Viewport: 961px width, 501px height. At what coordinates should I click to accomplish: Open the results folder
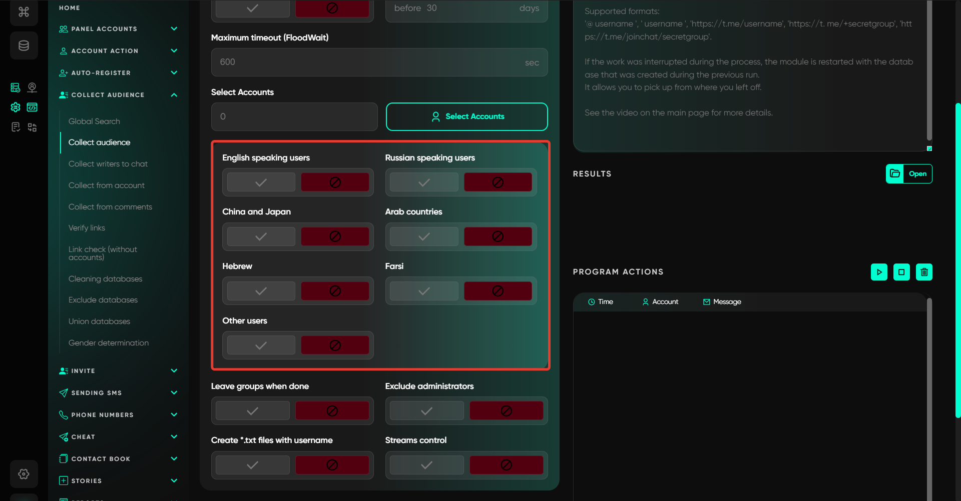[908, 174]
